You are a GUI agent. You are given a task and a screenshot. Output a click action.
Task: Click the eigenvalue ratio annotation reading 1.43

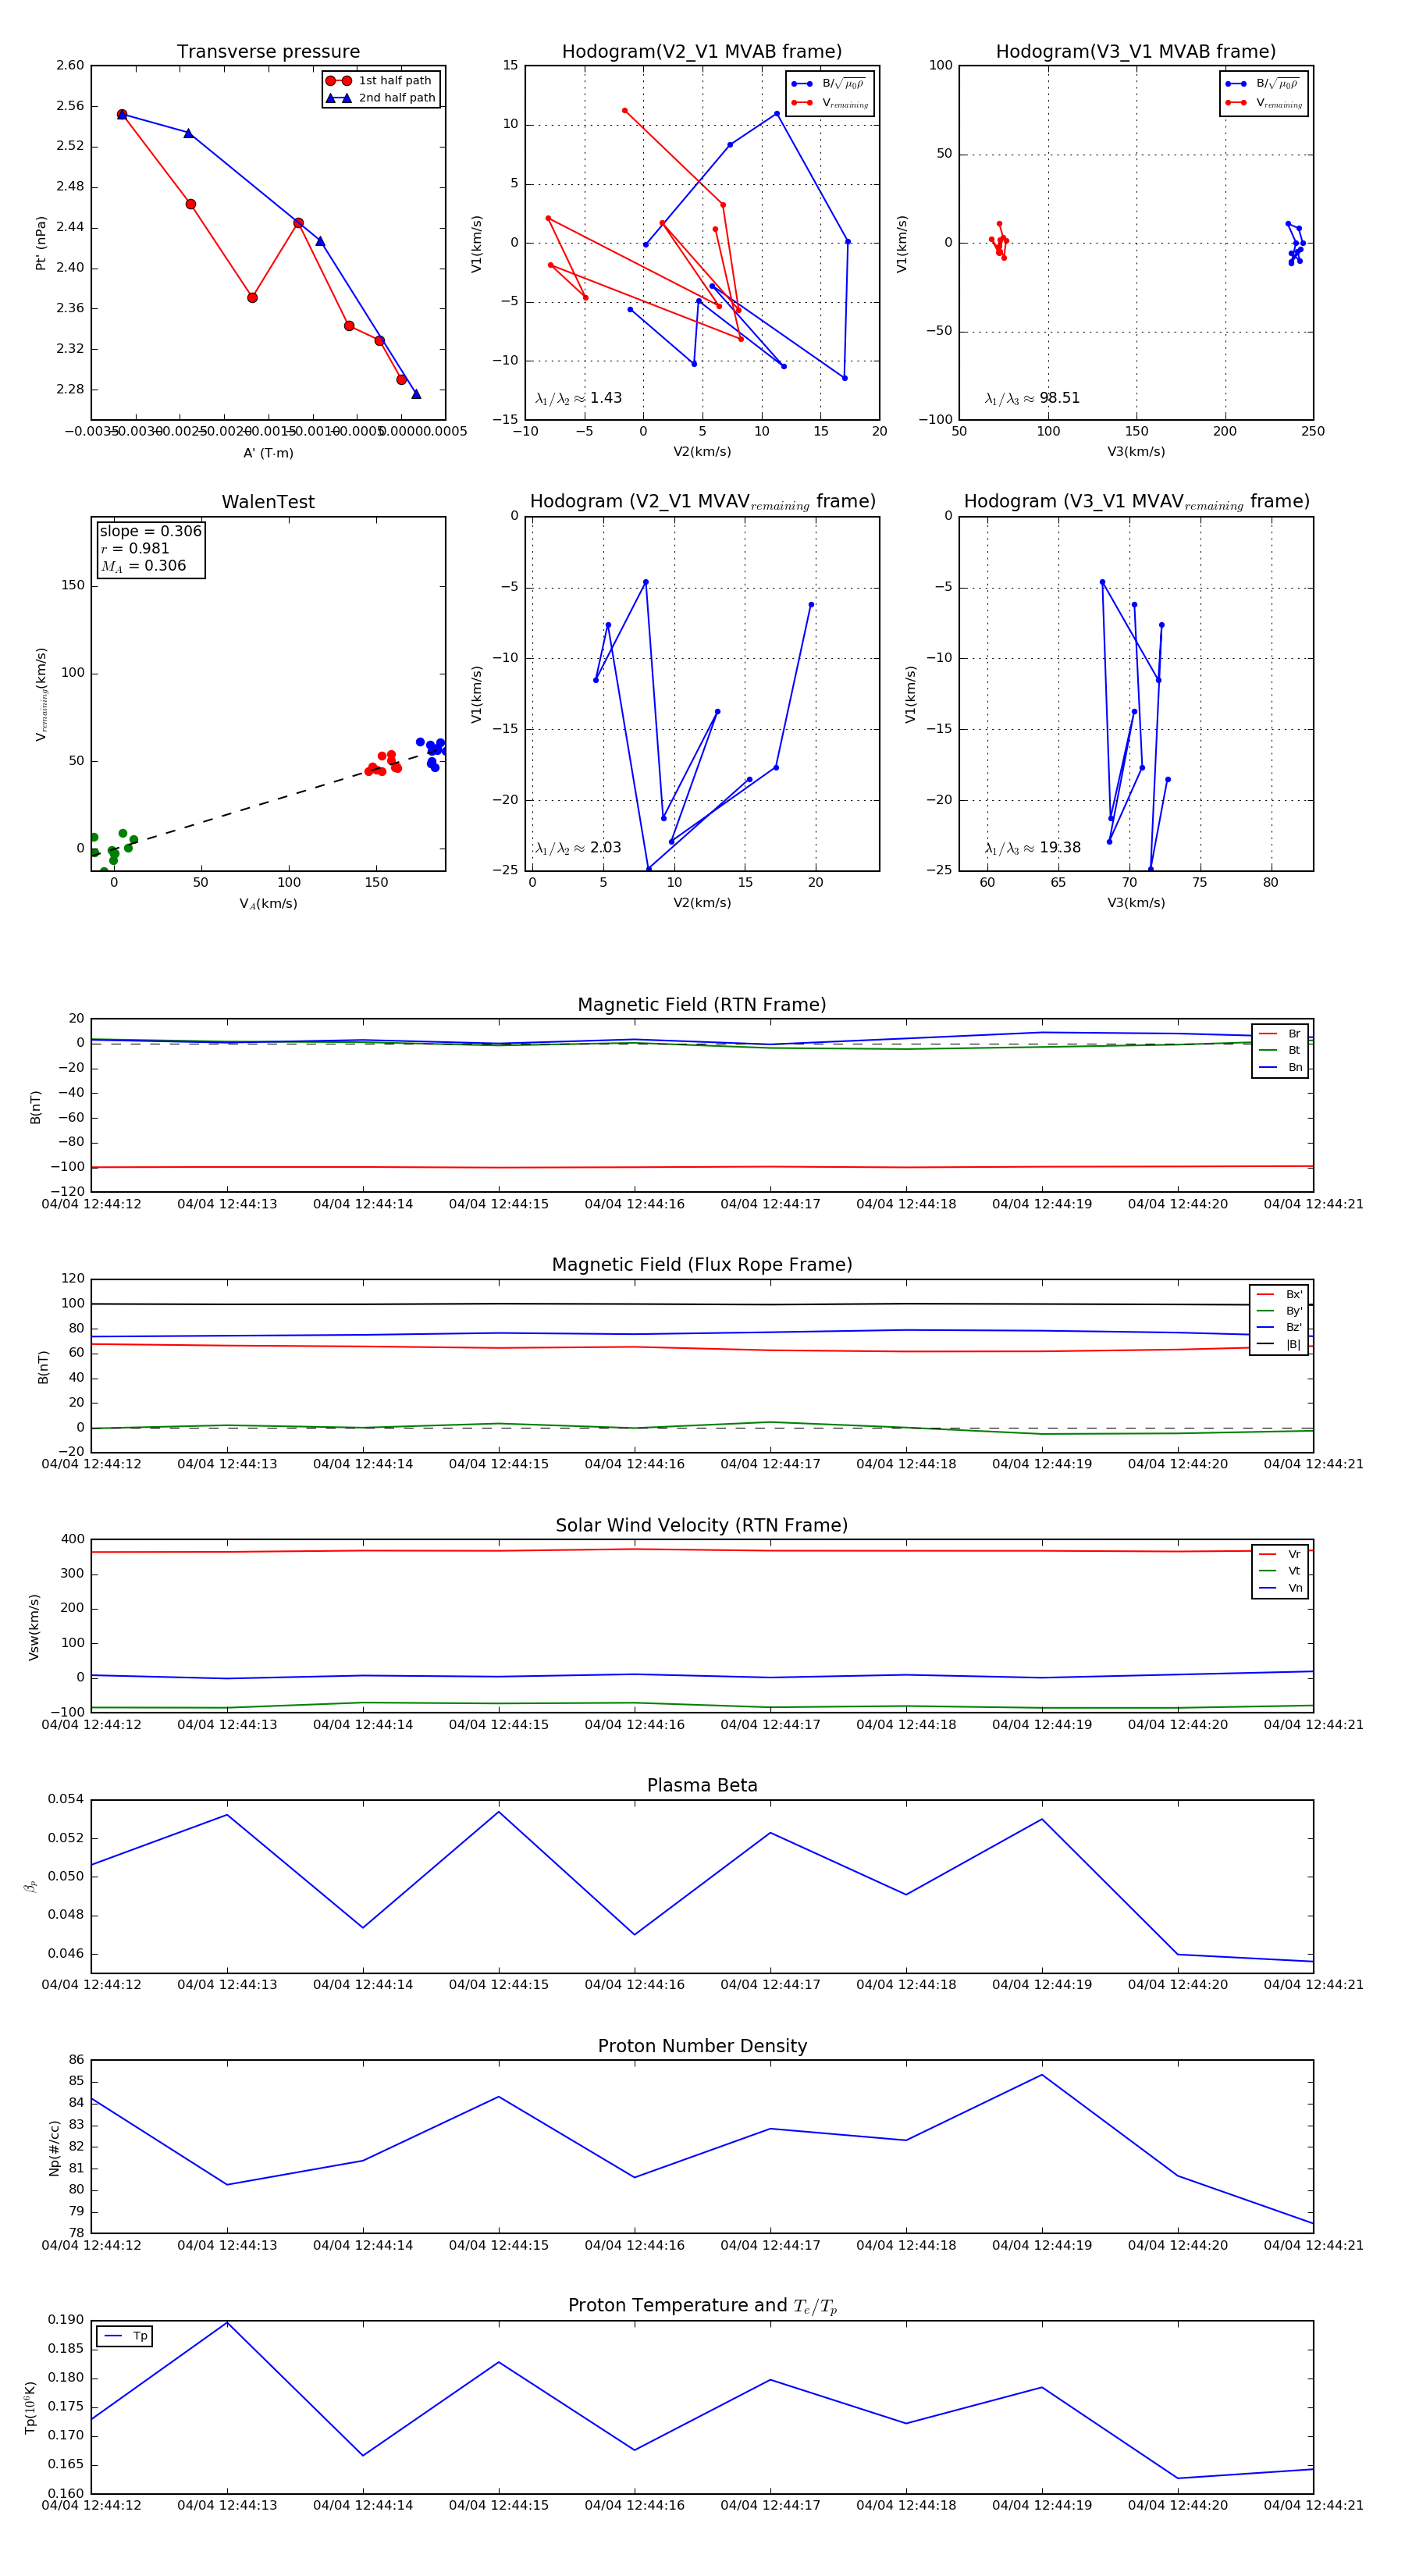[x=578, y=398]
